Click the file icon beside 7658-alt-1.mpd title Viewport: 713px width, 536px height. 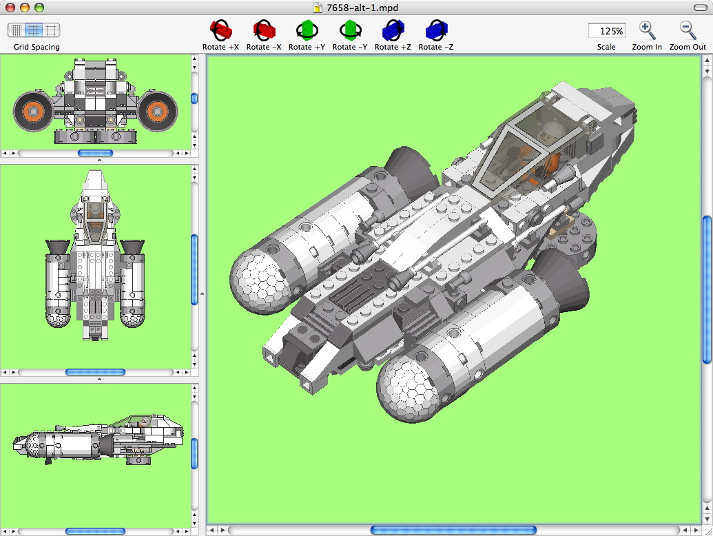(x=318, y=8)
